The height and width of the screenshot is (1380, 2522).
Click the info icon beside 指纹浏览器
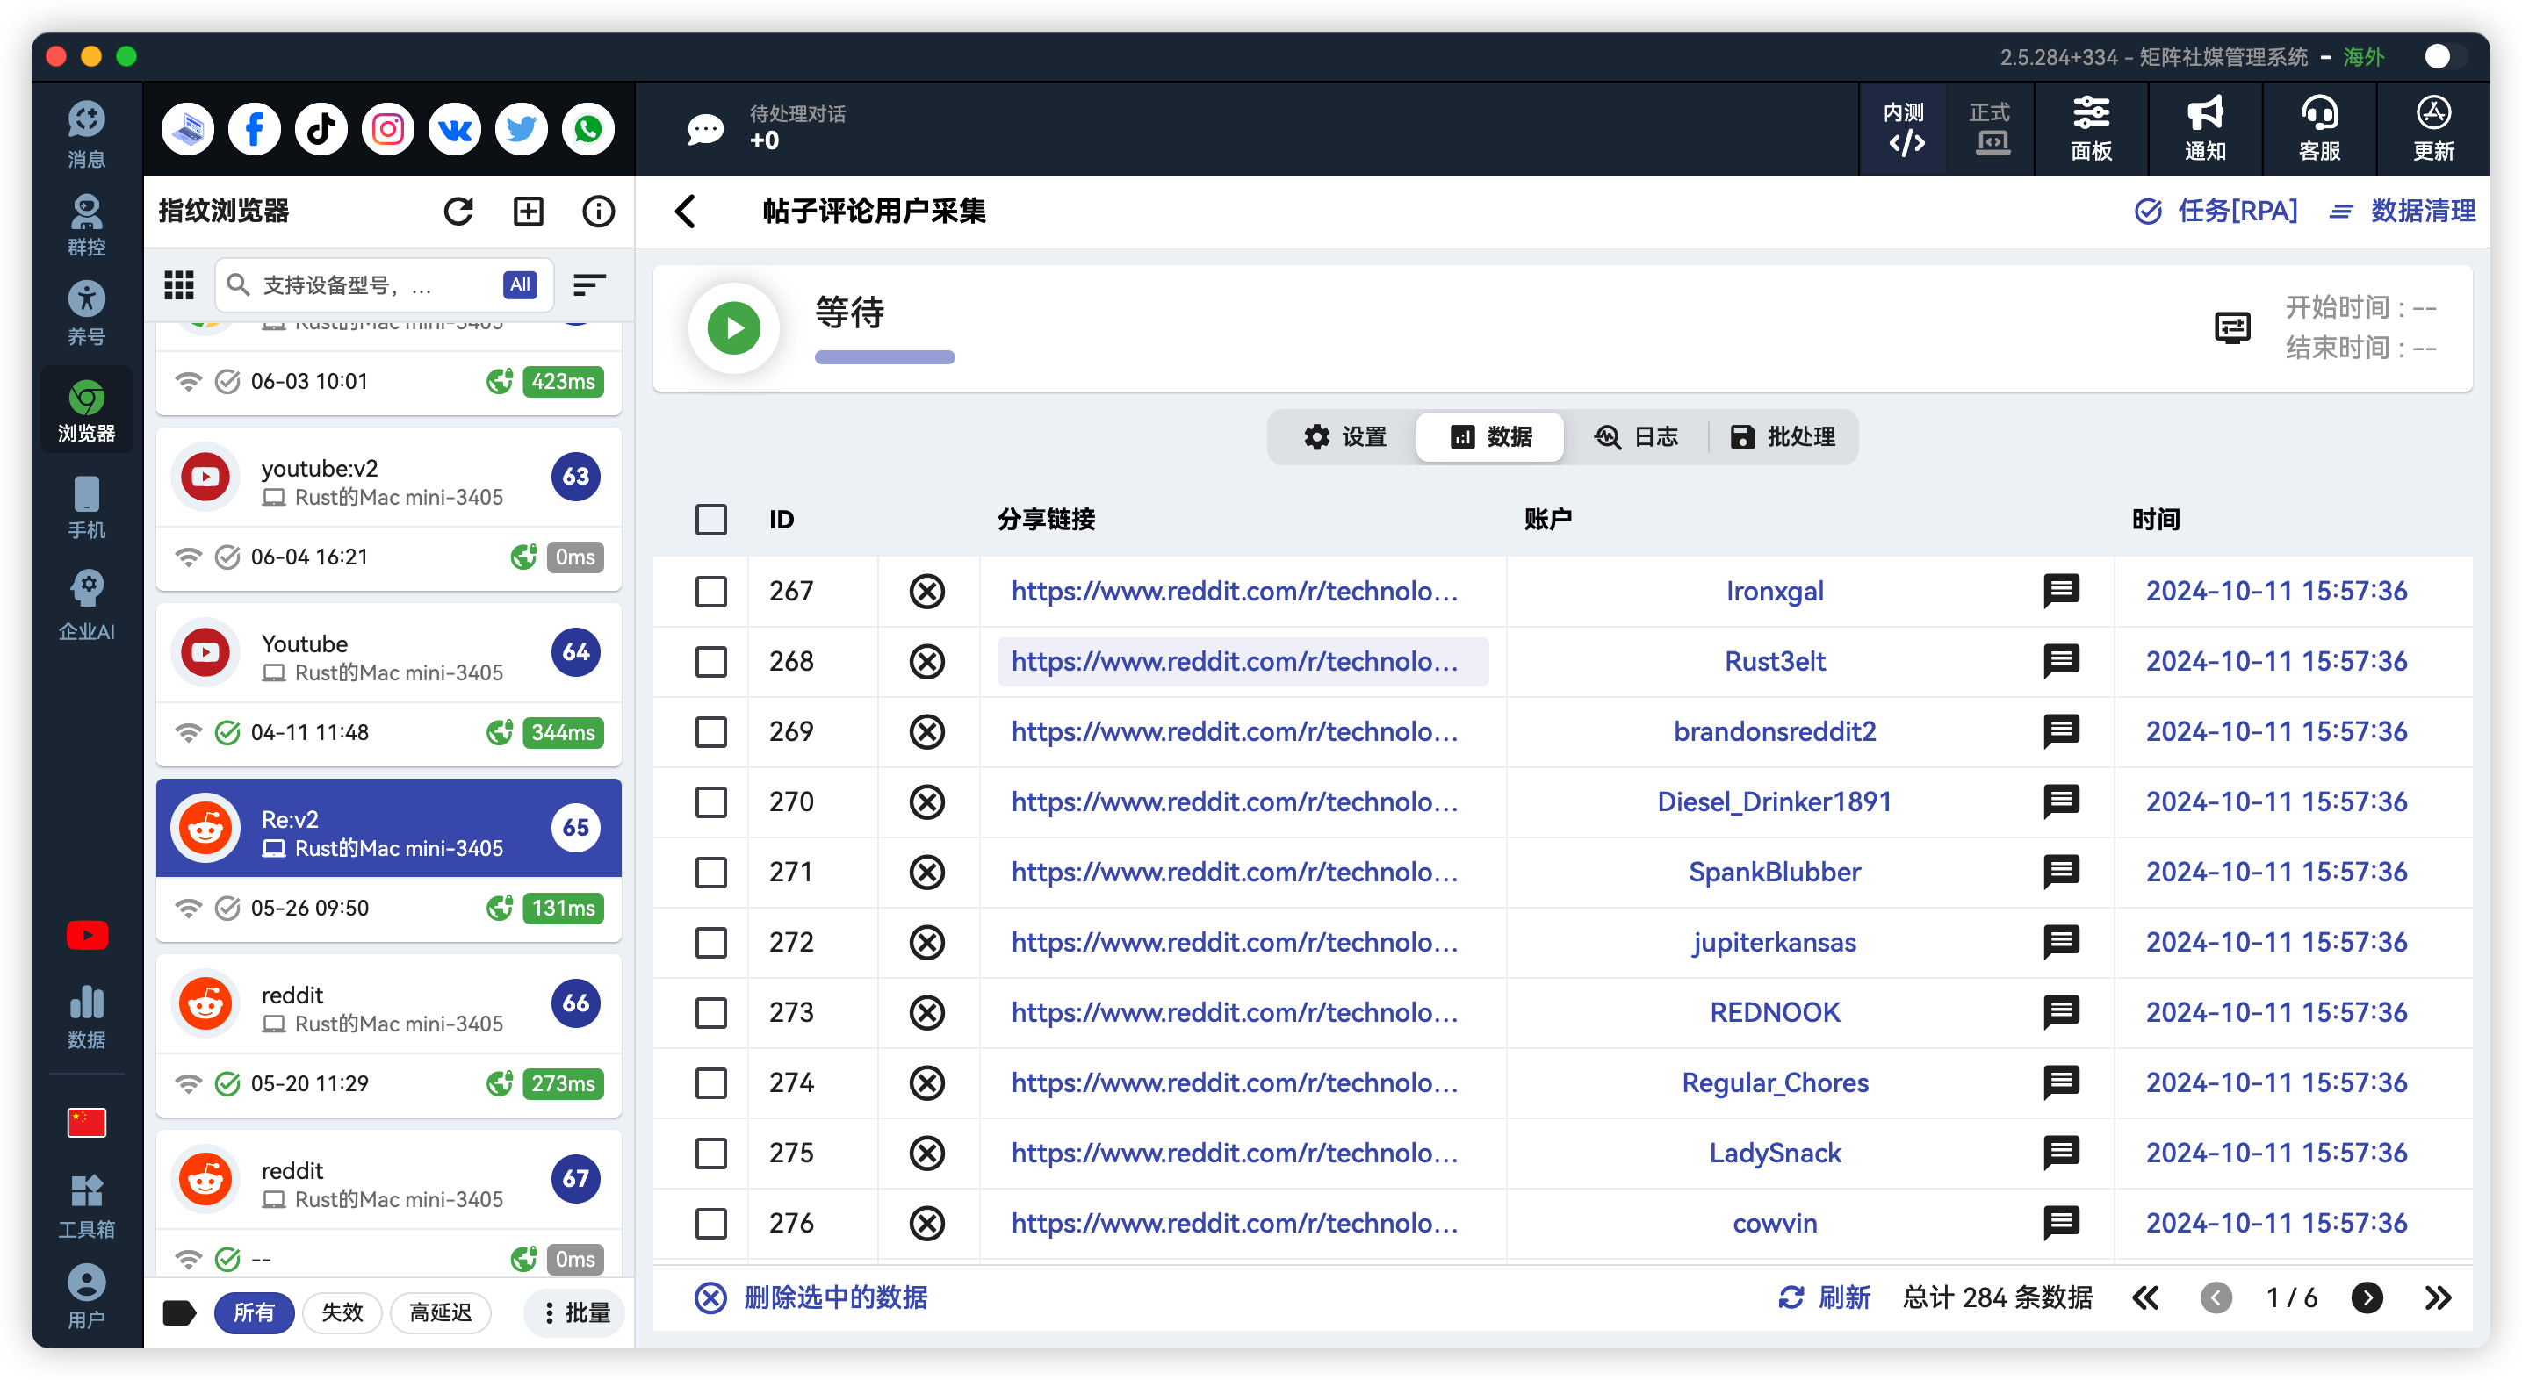[598, 212]
